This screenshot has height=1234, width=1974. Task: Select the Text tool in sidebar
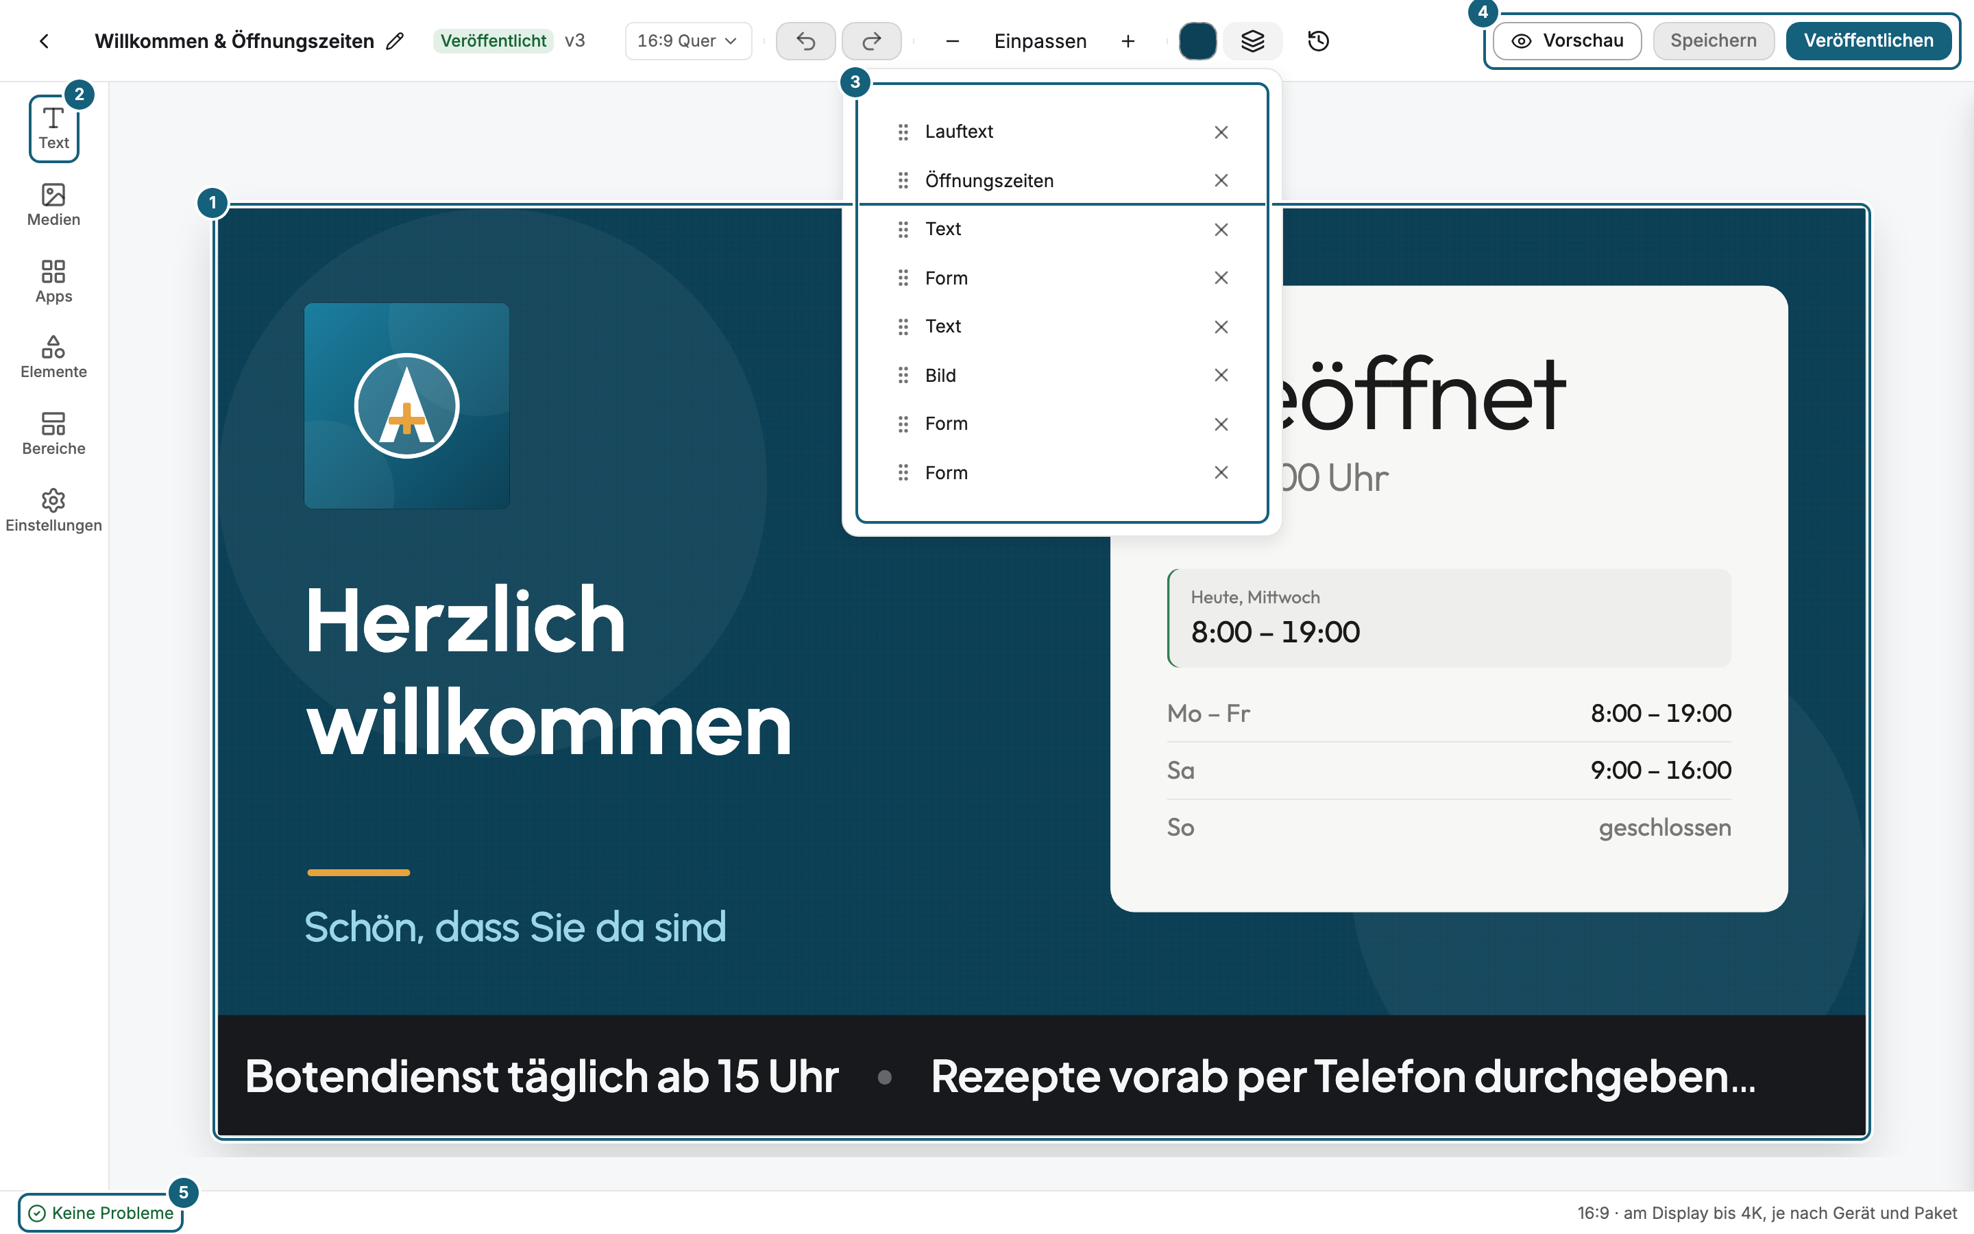(x=54, y=129)
